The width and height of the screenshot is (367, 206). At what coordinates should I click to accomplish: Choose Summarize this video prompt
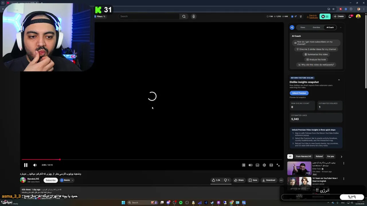(316, 54)
